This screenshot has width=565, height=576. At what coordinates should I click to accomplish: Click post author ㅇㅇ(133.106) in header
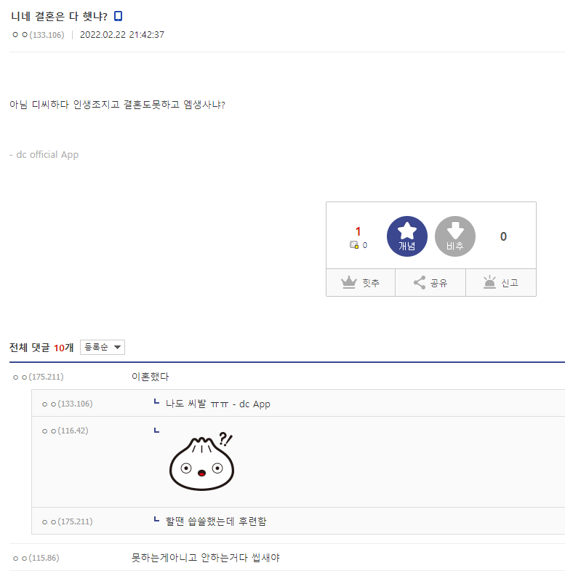(39, 34)
